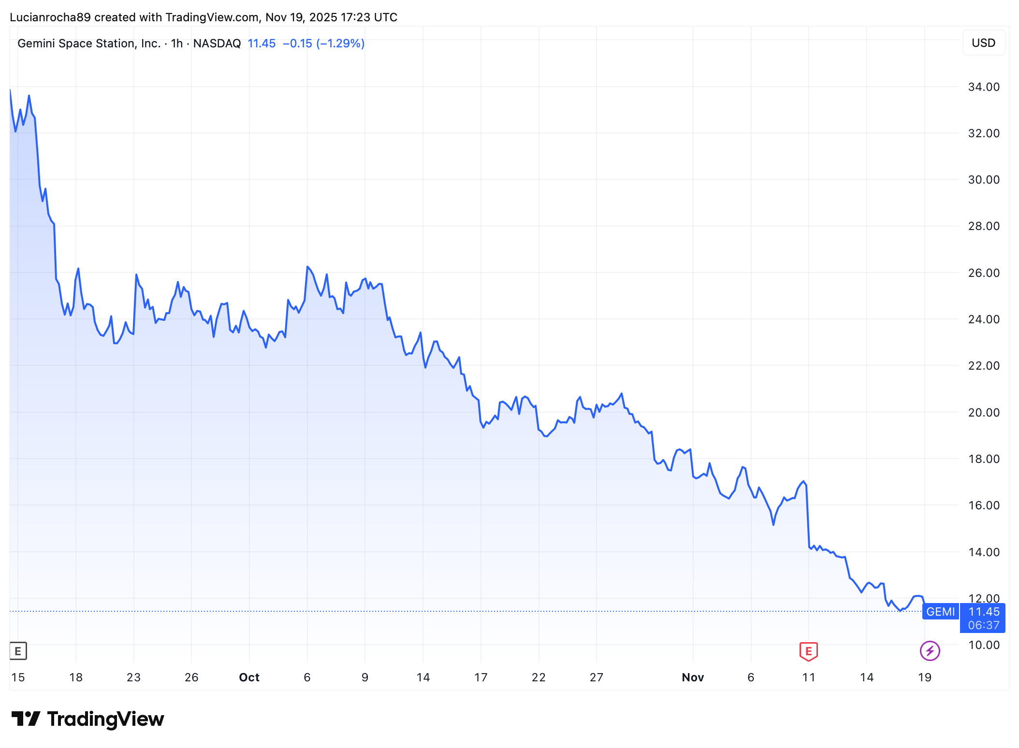Click the GEMI ticker price label

click(x=940, y=612)
